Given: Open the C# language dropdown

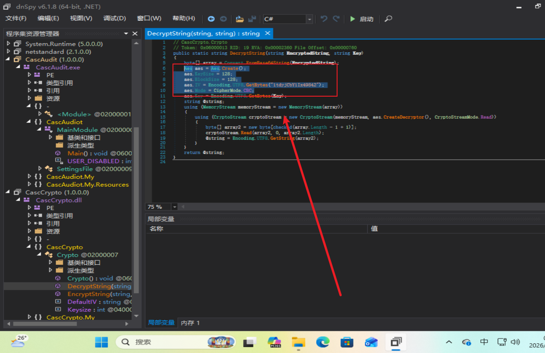Looking at the screenshot, I should (310, 19).
